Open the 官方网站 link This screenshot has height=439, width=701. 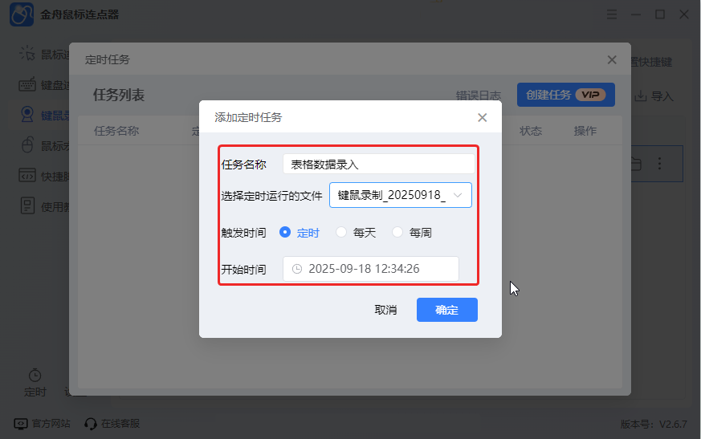coord(43,424)
